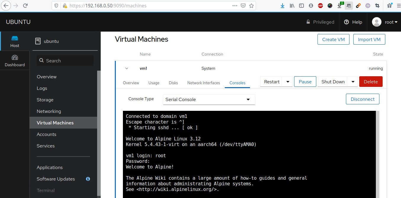Open the Help menu
Image resolution: width=401 pixels, height=198 pixels.
point(353,22)
